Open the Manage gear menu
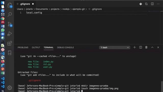 [x=10, y=88]
